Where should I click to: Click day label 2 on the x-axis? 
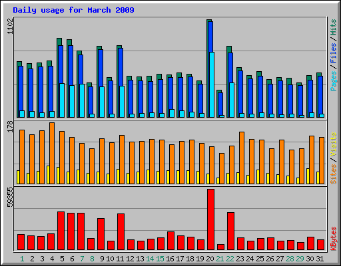[x=32, y=259]
